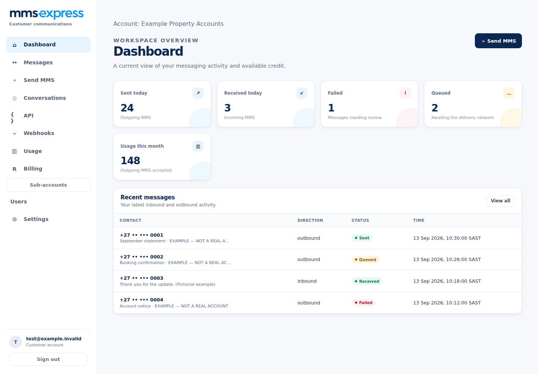The width and height of the screenshot is (538, 374).
Task: Select the Failed status badge in messages table
Action: (364, 303)
